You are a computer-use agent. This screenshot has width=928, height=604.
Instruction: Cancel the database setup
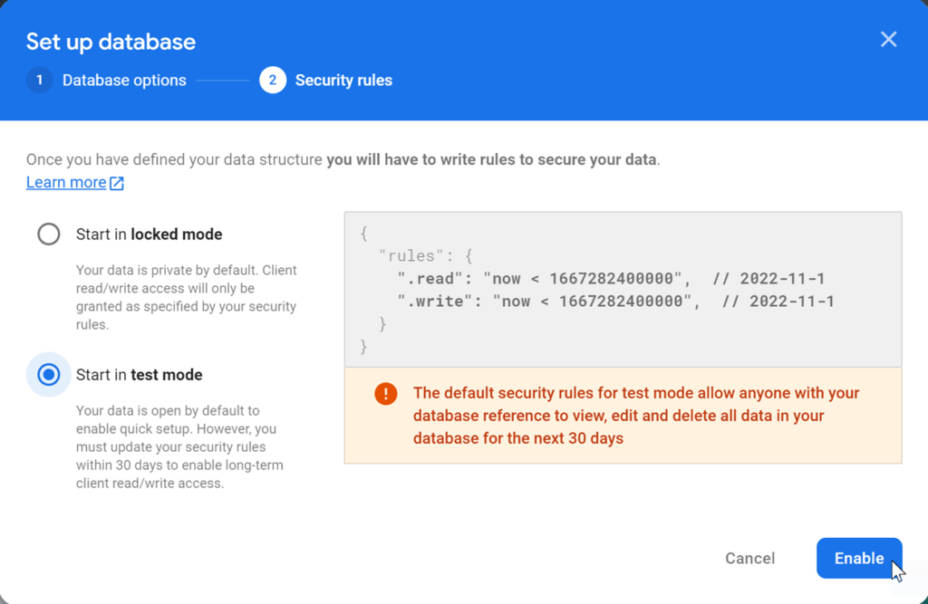pyautogui.click(x=749, y=558)
